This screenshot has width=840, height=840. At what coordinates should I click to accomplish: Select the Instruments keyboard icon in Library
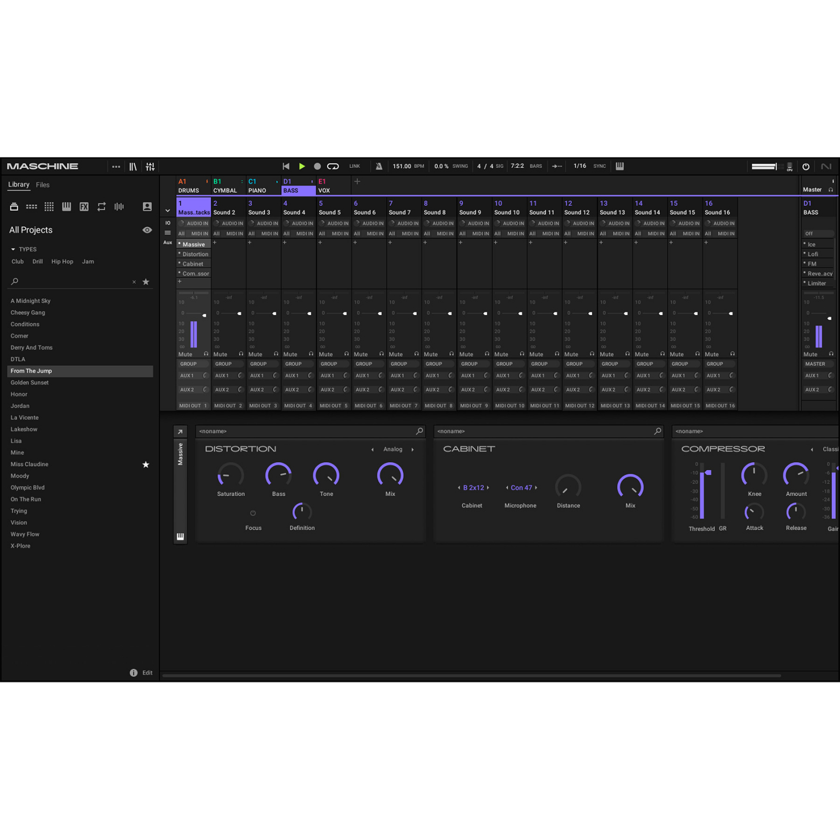coord(67,207)
